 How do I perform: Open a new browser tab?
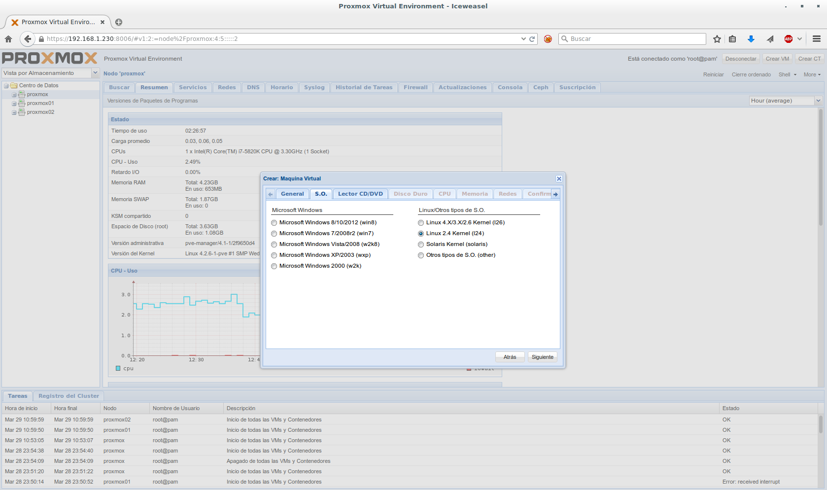tap(119, 22)
